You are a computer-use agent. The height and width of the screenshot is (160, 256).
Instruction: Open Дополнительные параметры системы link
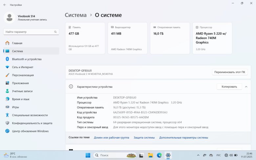pos(184,137)
